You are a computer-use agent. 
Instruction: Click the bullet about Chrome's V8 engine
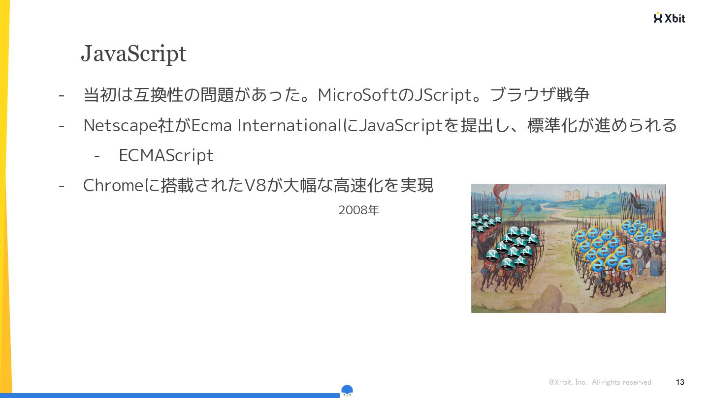[258, 185]
